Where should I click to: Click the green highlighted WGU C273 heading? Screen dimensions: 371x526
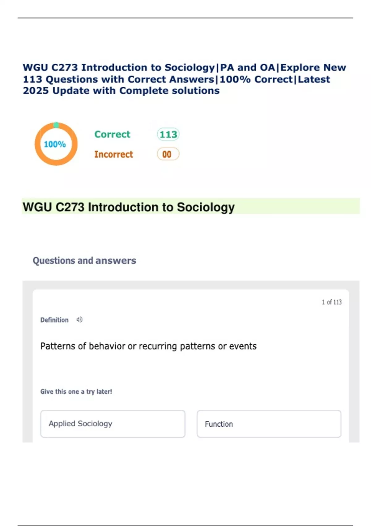tap(129, 207)
